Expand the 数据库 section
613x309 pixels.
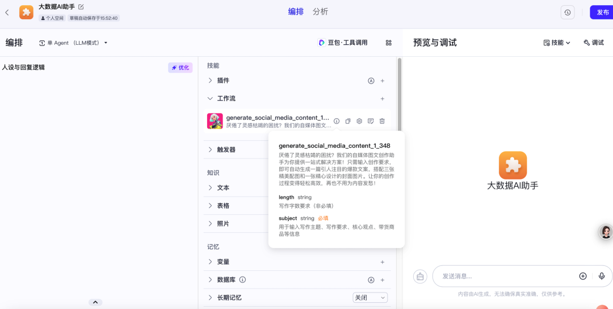pos(211,279)
